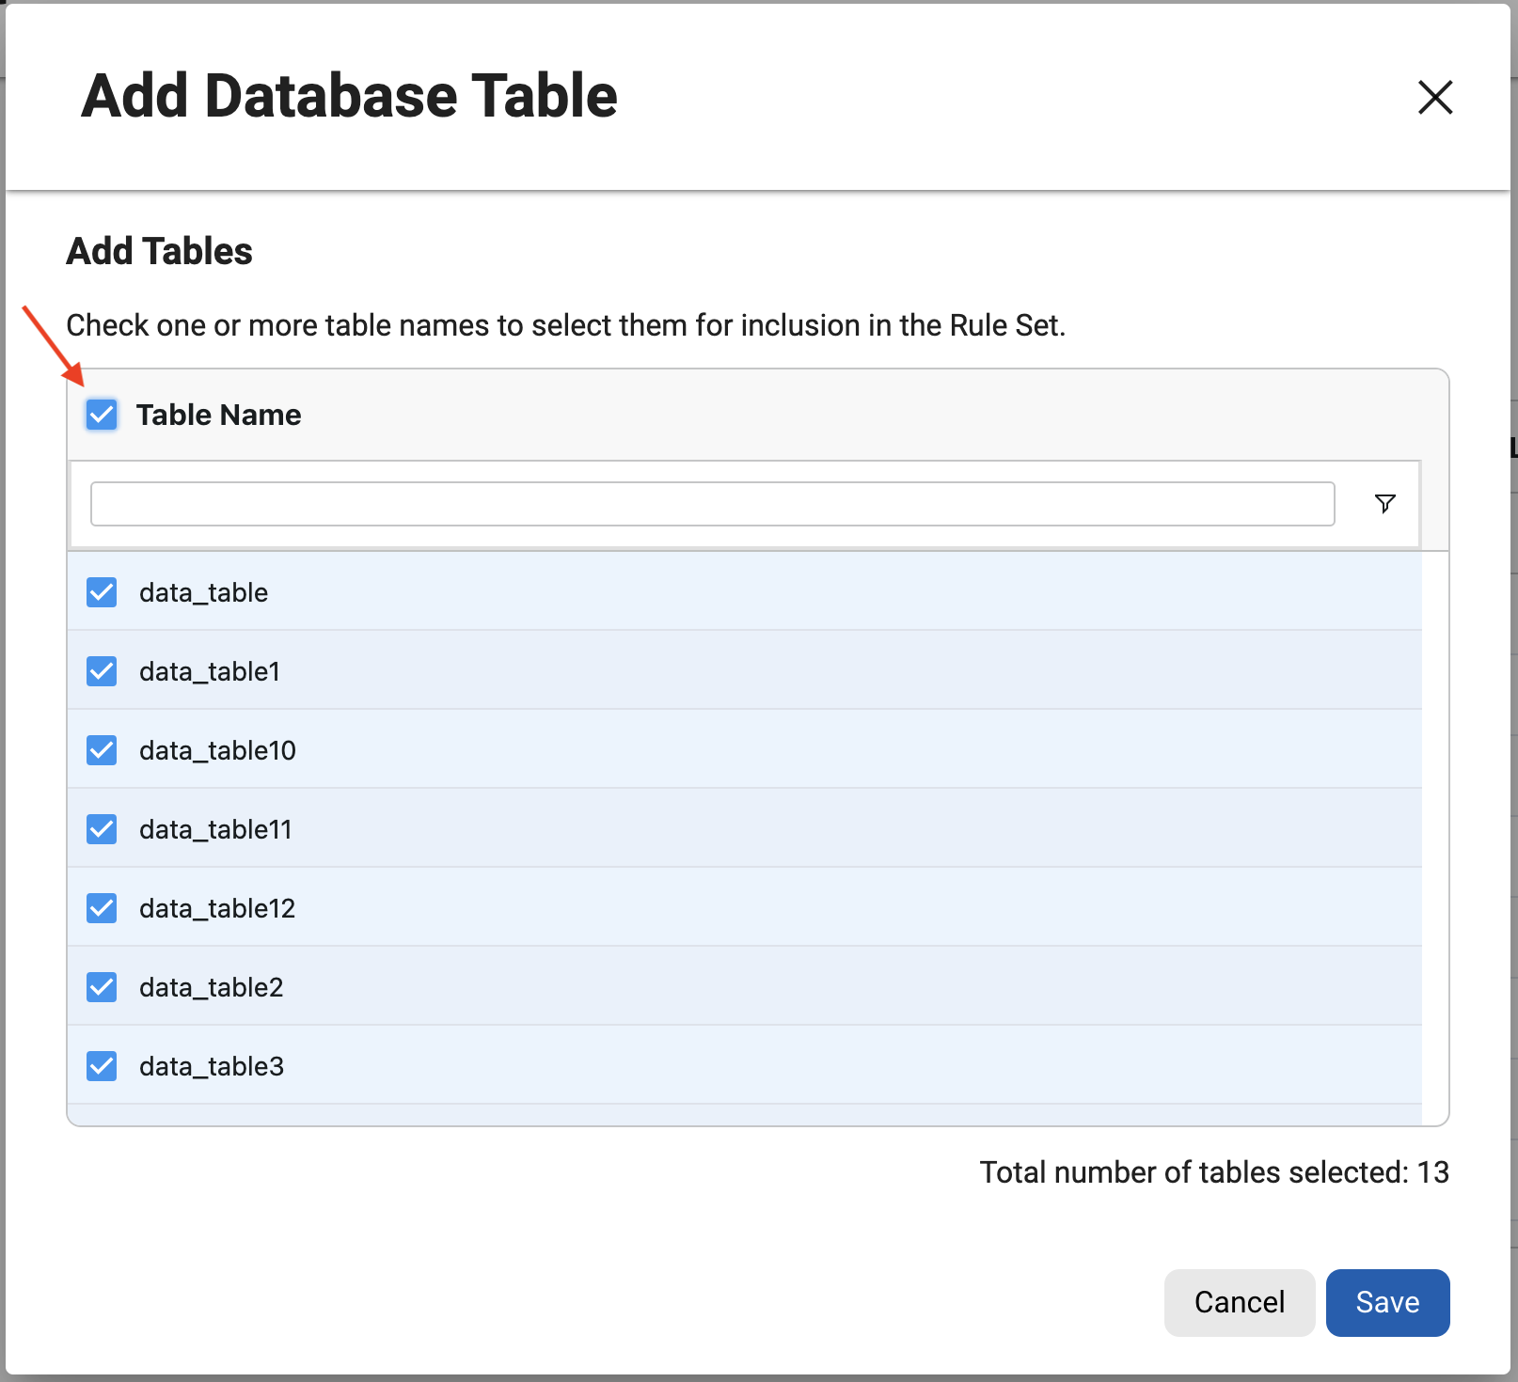Save the selected tables
Viewport: 1518px width, 1382px height.
[1387, 1302]
